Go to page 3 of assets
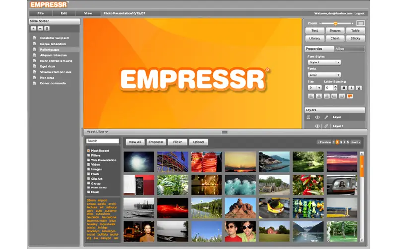 tap(341, 142)
